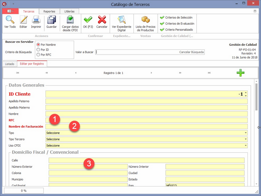Load data with Cargar datos desde CFDI

pyautogui.click(x=70, y=20)
